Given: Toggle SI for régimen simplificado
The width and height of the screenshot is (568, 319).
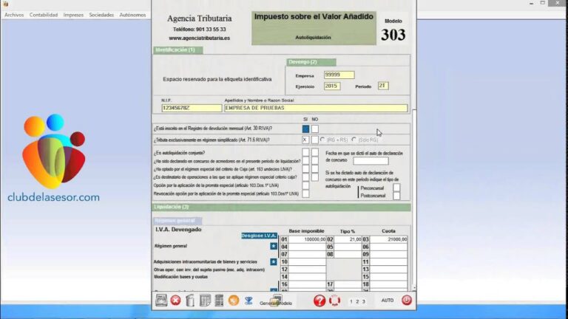Looking at the screenshot, I should (x=305, y=140).
